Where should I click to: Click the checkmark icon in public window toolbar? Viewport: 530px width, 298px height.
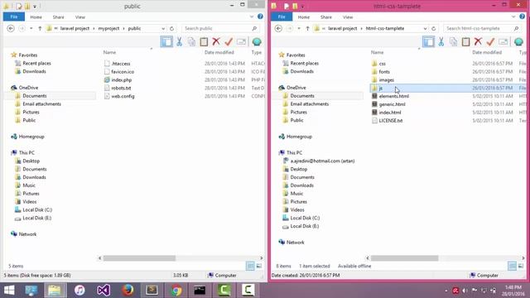[229, 42]
